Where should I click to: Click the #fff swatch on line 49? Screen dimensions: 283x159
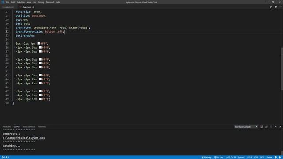point(40,99)
